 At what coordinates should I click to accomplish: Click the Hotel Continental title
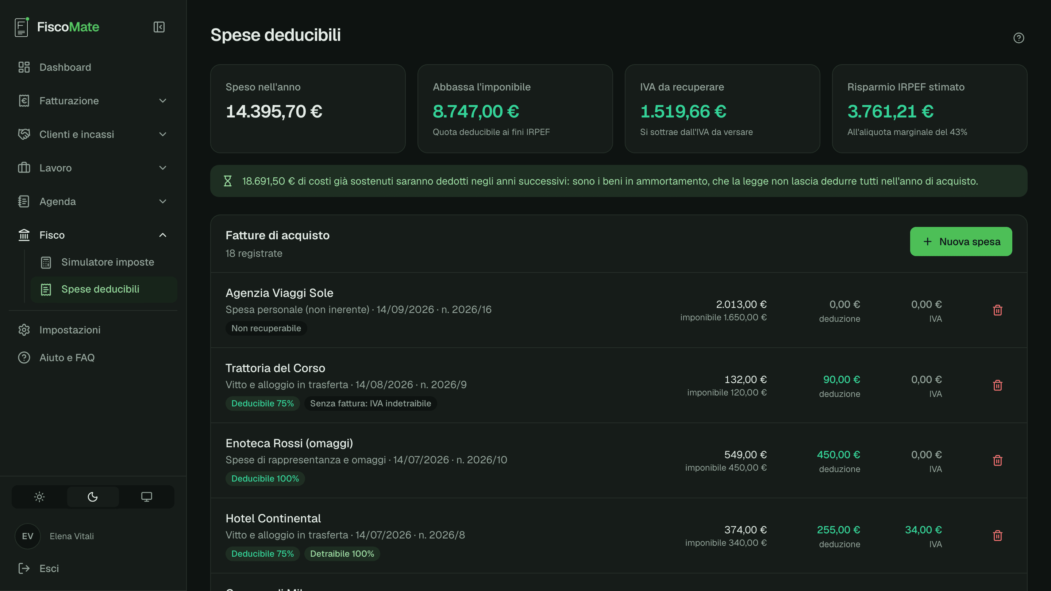click(x=273, y=518)
